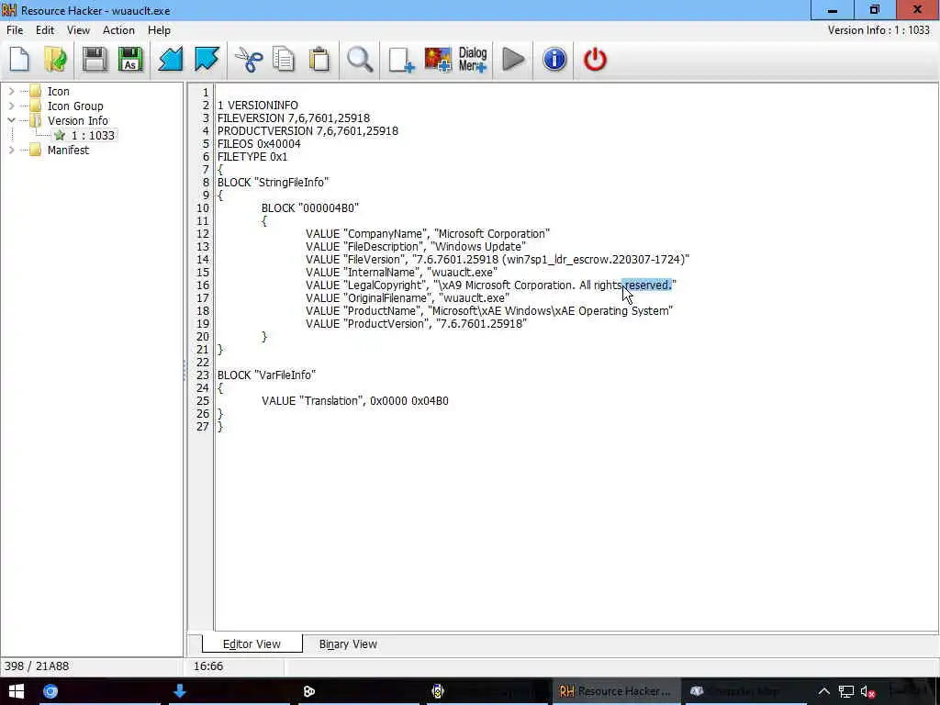
Task: Open the View menu
Action: [x=78, y=30]
